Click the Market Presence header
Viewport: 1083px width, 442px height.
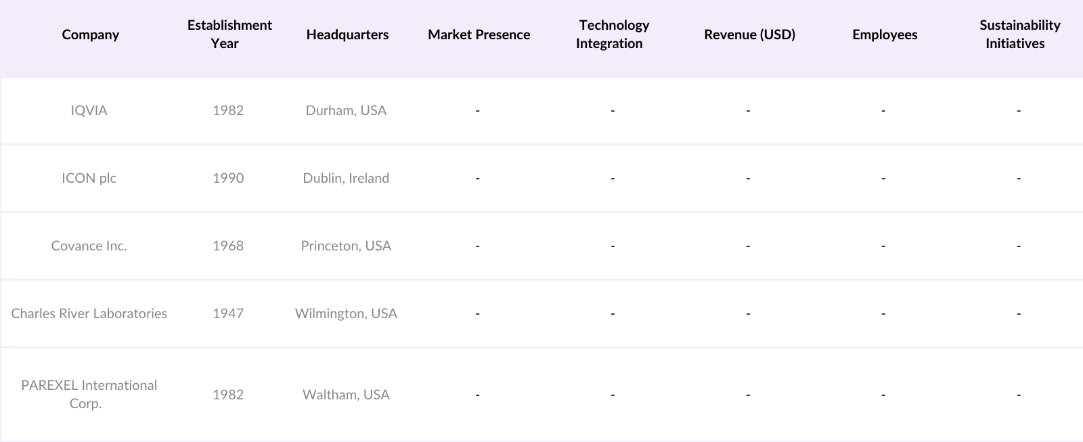(479, 35)
